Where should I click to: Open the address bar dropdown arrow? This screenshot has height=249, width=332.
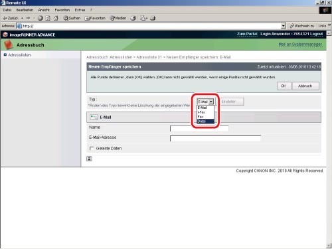coord(284,26)
